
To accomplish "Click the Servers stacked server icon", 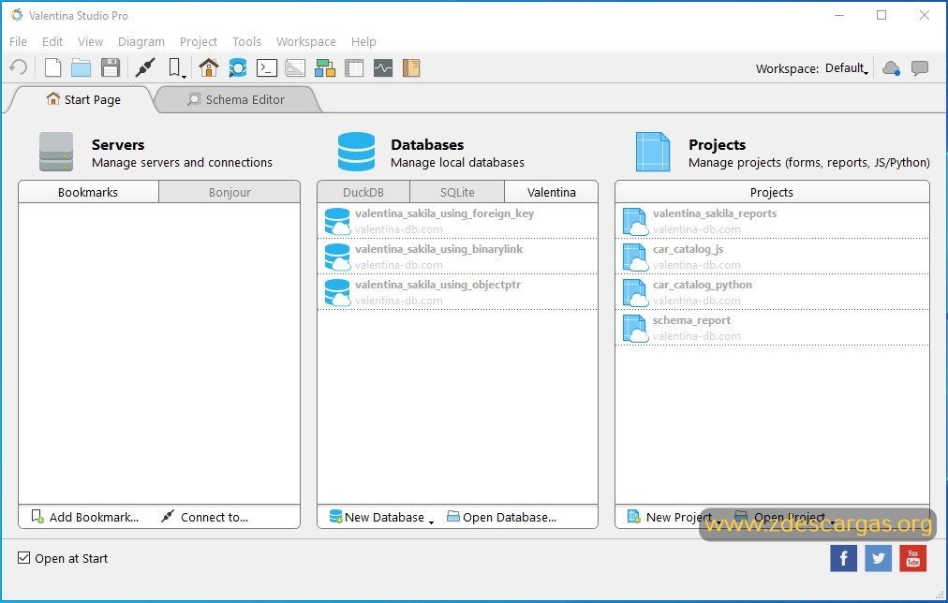I will click(56, 152).
